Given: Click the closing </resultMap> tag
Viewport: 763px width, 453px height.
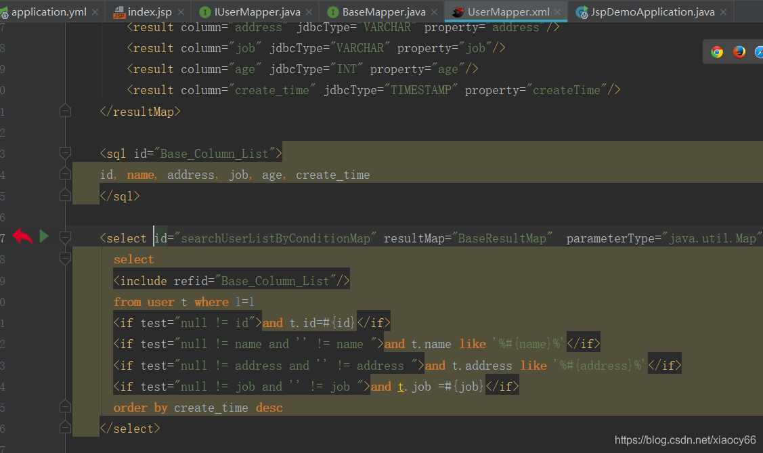Looking at the screenshot, I should tap(140, 112).
